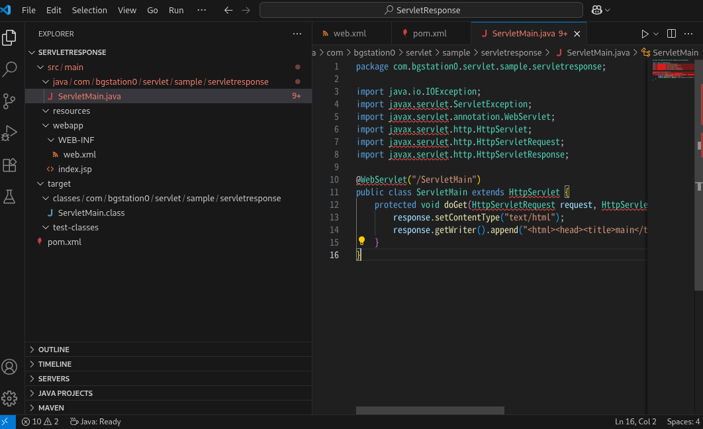Click the sample breadcrumb segment
The height and width of the screenshot is (429, 703).
pos(456,52)
